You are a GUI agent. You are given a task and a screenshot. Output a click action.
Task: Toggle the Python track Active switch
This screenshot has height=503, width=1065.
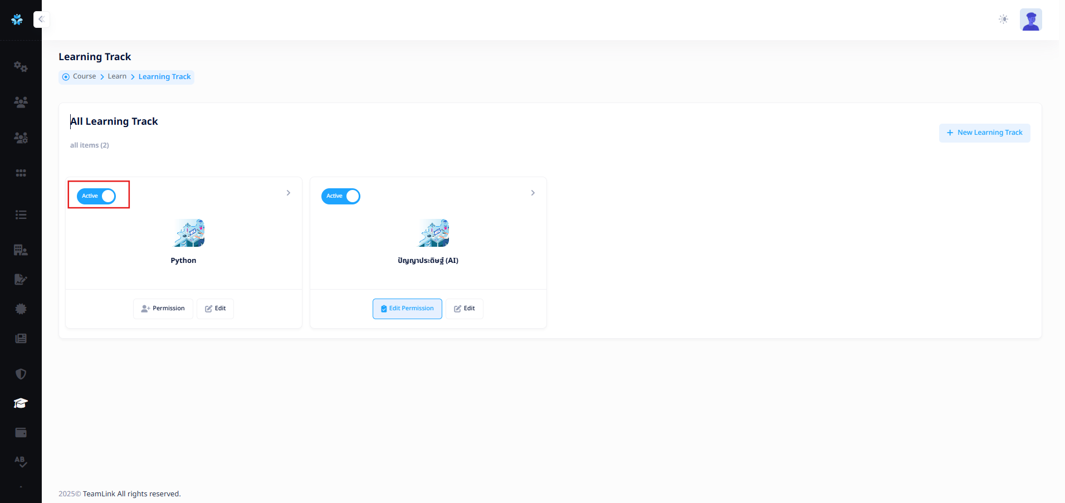pyautogui.click(x=96, y=196)
